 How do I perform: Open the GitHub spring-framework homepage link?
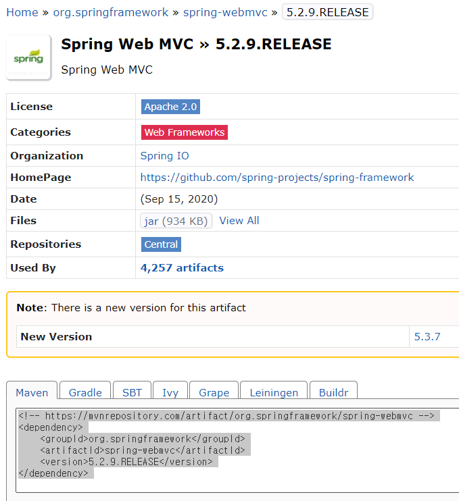277,178
